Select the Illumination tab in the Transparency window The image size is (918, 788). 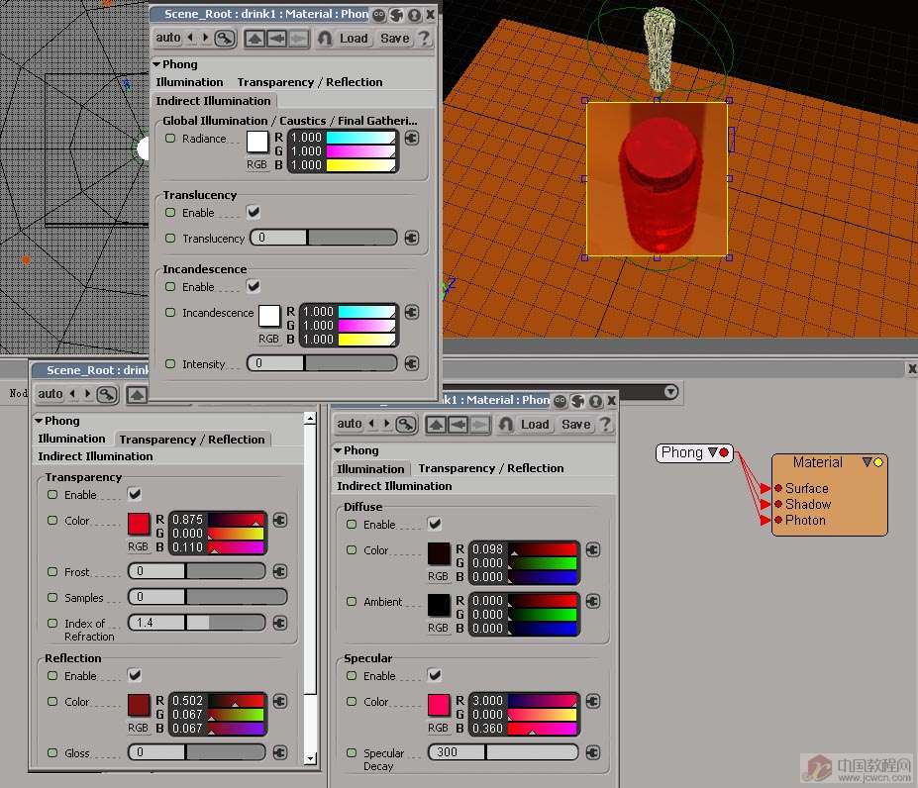tap(71, 439)
